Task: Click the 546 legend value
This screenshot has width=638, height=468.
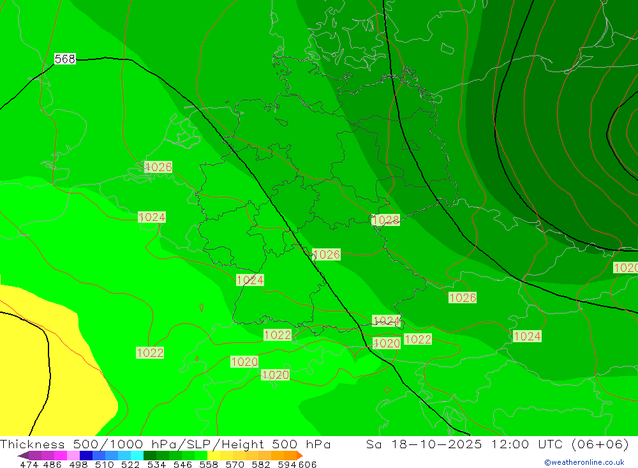Action: pyautogui.click(x=182, y=464)
